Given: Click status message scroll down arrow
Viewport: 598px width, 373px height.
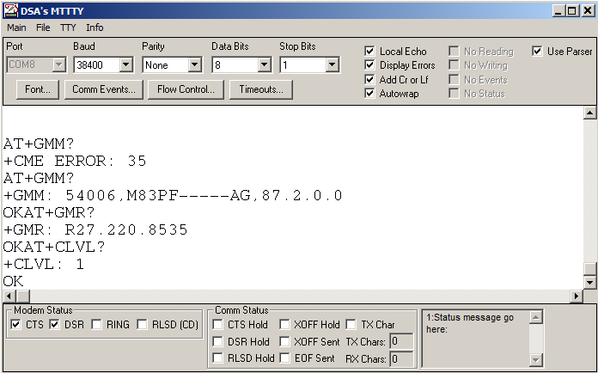Looking at the screenshot, I should pyautogui.click(x=536, y=359).
